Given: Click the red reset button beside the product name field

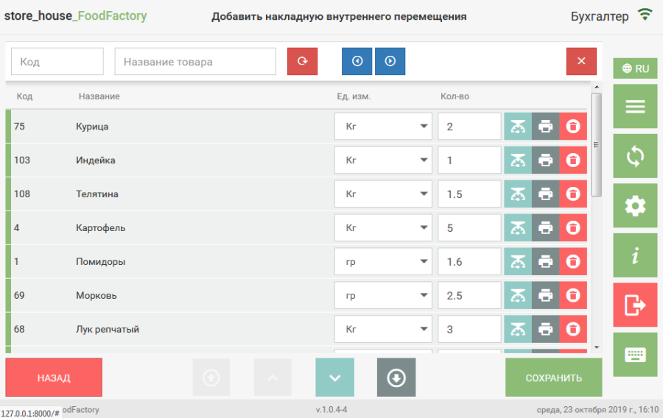Looking at the screenshot, I should click(302, 62).
